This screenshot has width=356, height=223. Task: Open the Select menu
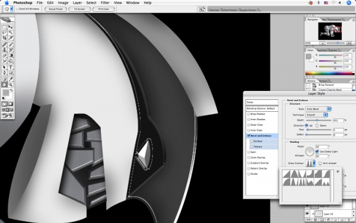pos(91,3)
